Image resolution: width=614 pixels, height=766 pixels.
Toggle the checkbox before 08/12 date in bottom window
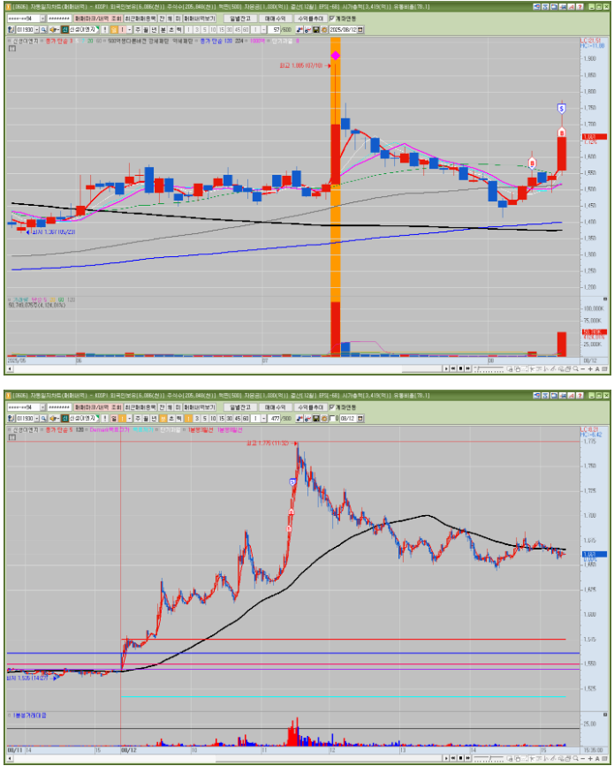coord(332,419)
